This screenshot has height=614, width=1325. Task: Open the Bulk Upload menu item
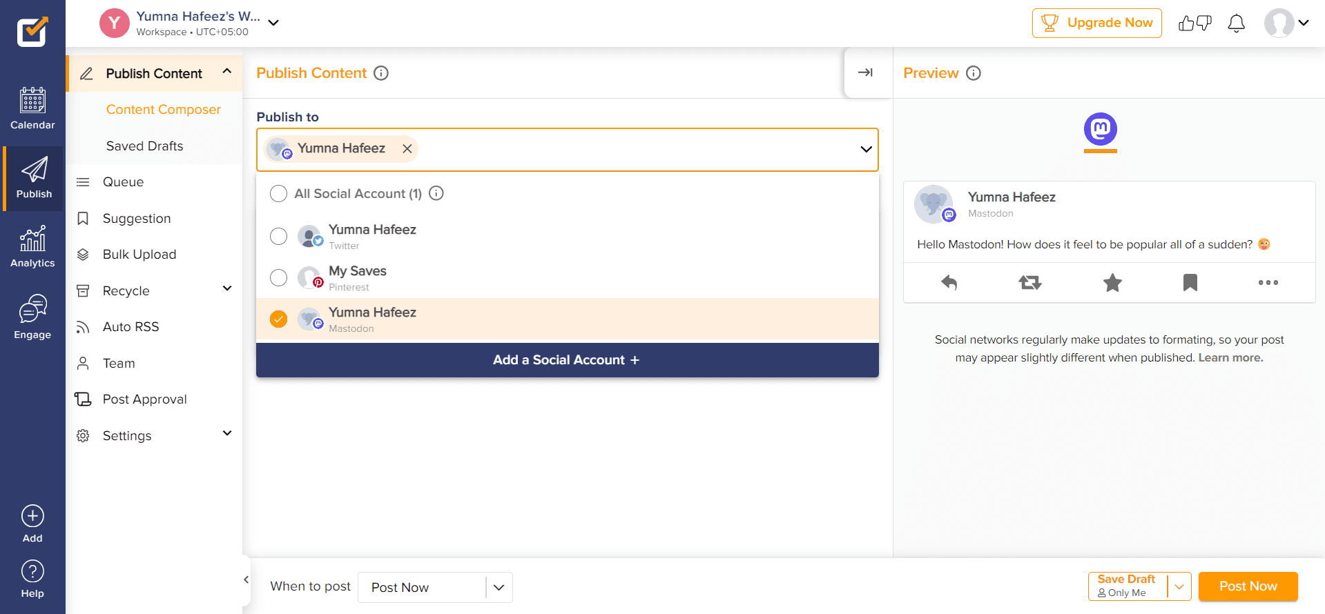click(139, 255)
